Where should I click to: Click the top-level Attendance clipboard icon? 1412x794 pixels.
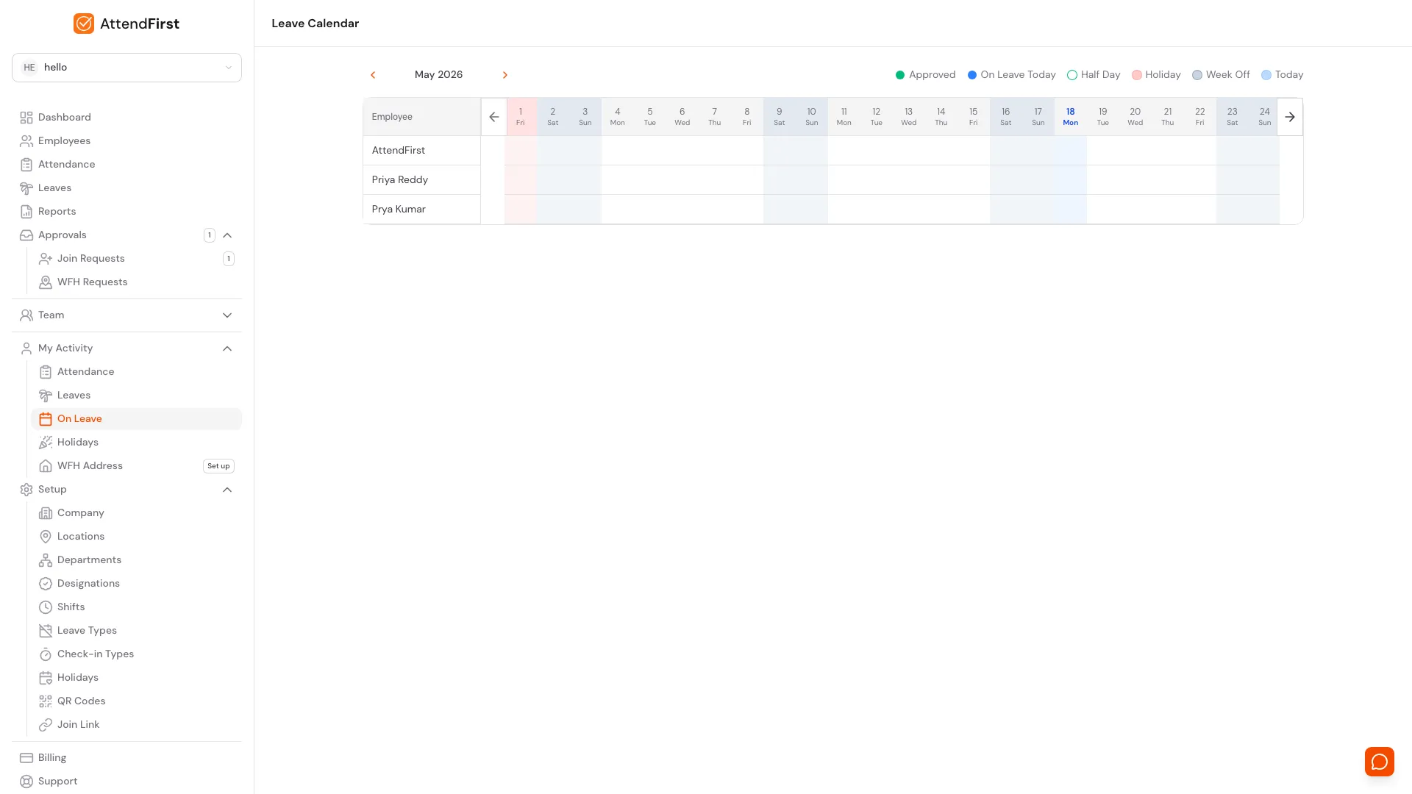[x=26, y=165]
